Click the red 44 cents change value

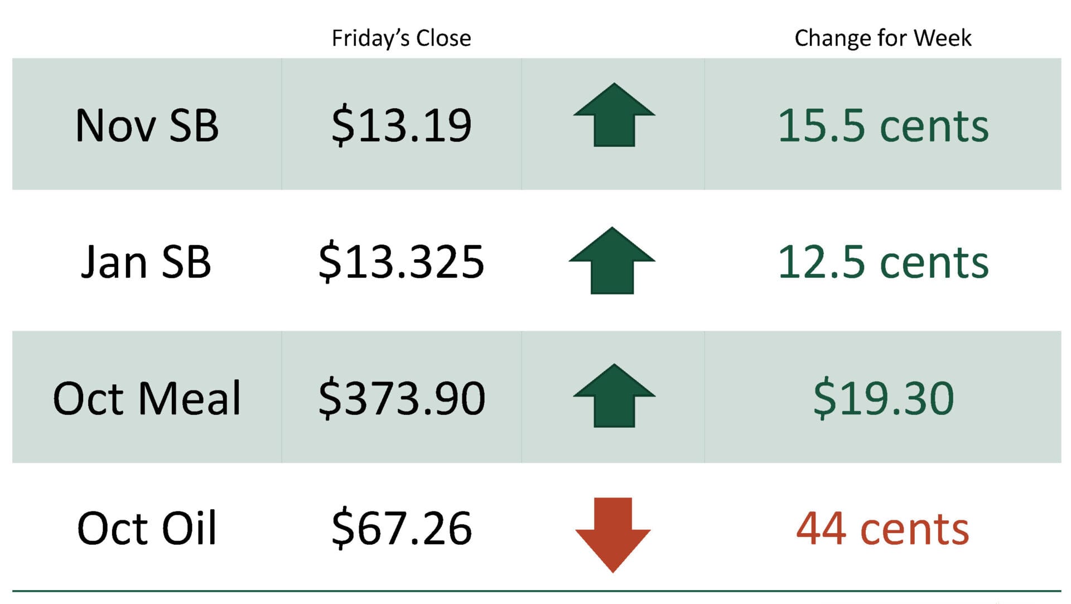[x=883, y=529]
